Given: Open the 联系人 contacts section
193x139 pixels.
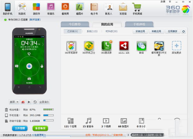Looking at the screenshot, I should (x=109, y=9).
